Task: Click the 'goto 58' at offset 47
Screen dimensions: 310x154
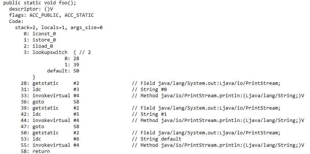Action: [x=56, y=126]
